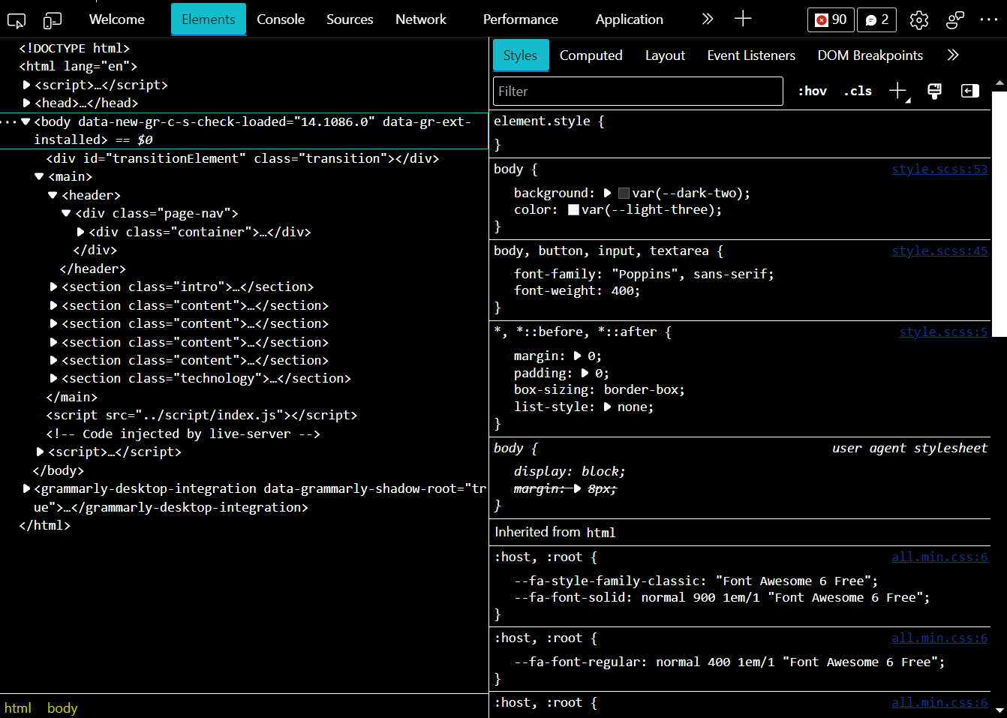The image size is (1007, 718).
Task: Expand the technology section
Action: pos(54,379)
